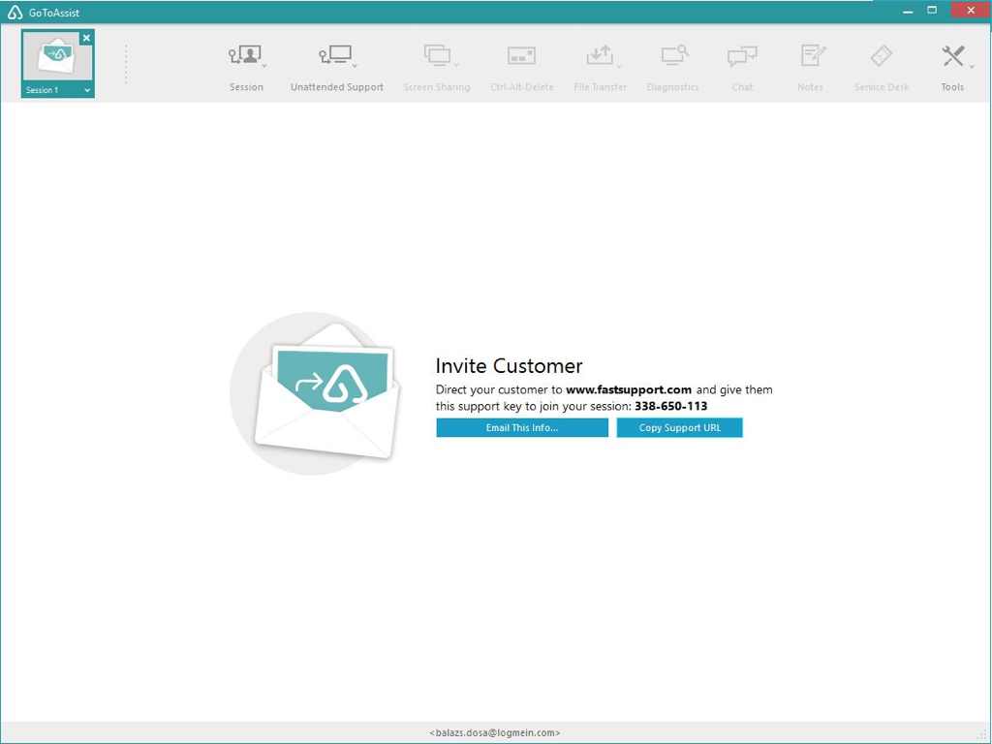This screenshot has width=992, height=744.
Task: Click the balazs.dosa@logmein.com status text
Action: 495,732
